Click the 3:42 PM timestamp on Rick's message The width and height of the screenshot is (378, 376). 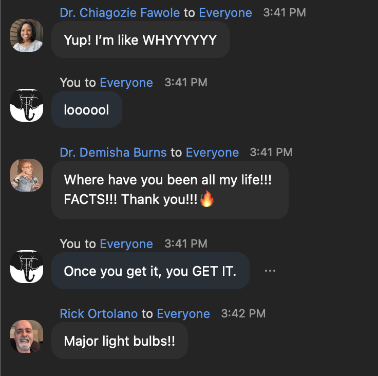[x=243, y=313]
